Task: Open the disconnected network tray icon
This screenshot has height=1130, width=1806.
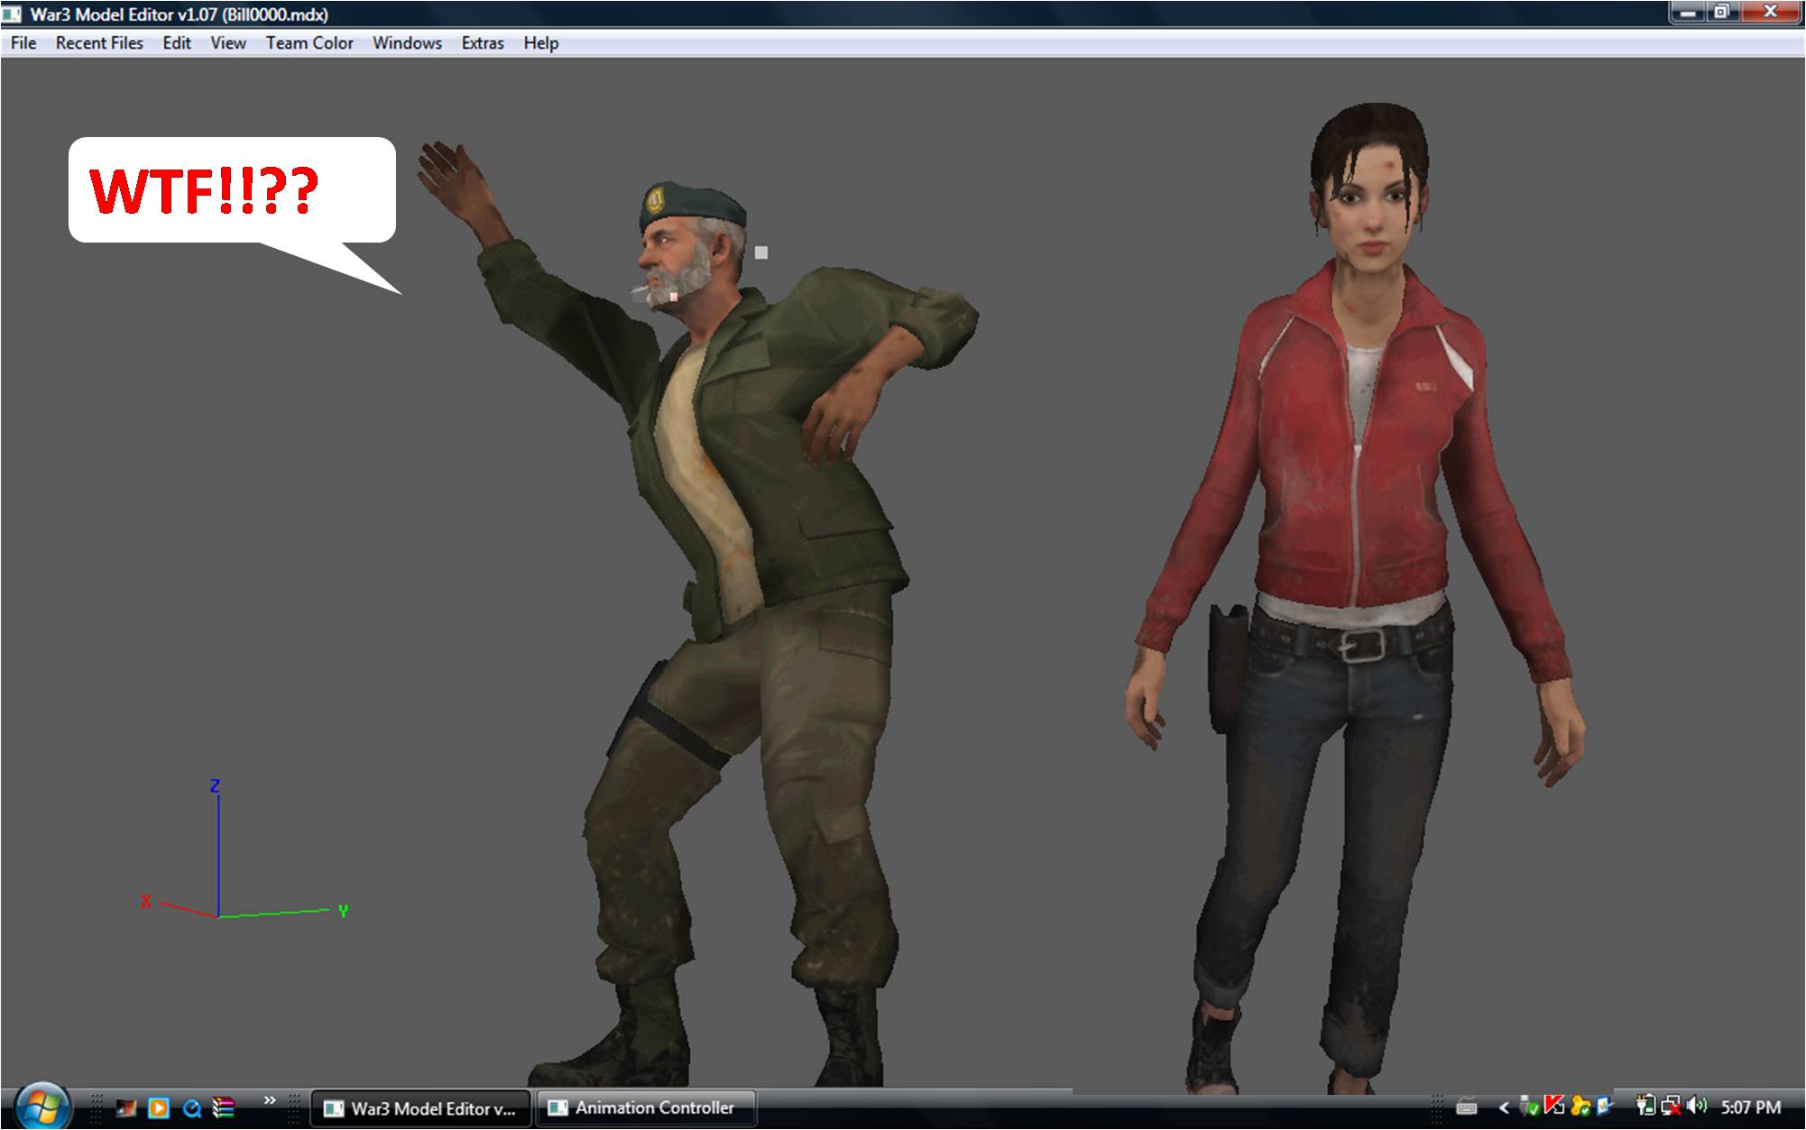Action: pos(1671,1107)
